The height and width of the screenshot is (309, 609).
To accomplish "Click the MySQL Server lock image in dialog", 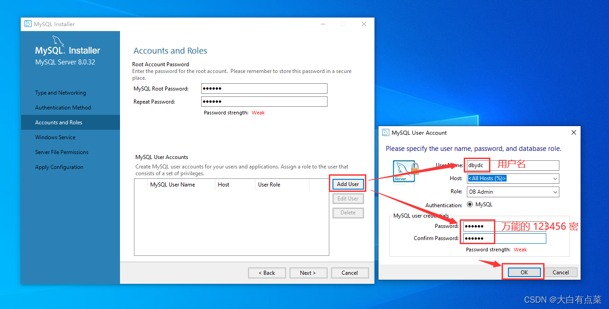I will (406, 171).
